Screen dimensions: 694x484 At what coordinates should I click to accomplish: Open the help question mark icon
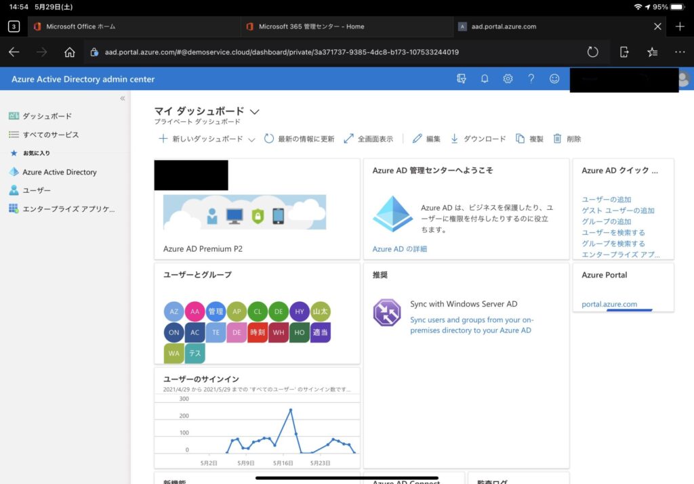[531, 79]
